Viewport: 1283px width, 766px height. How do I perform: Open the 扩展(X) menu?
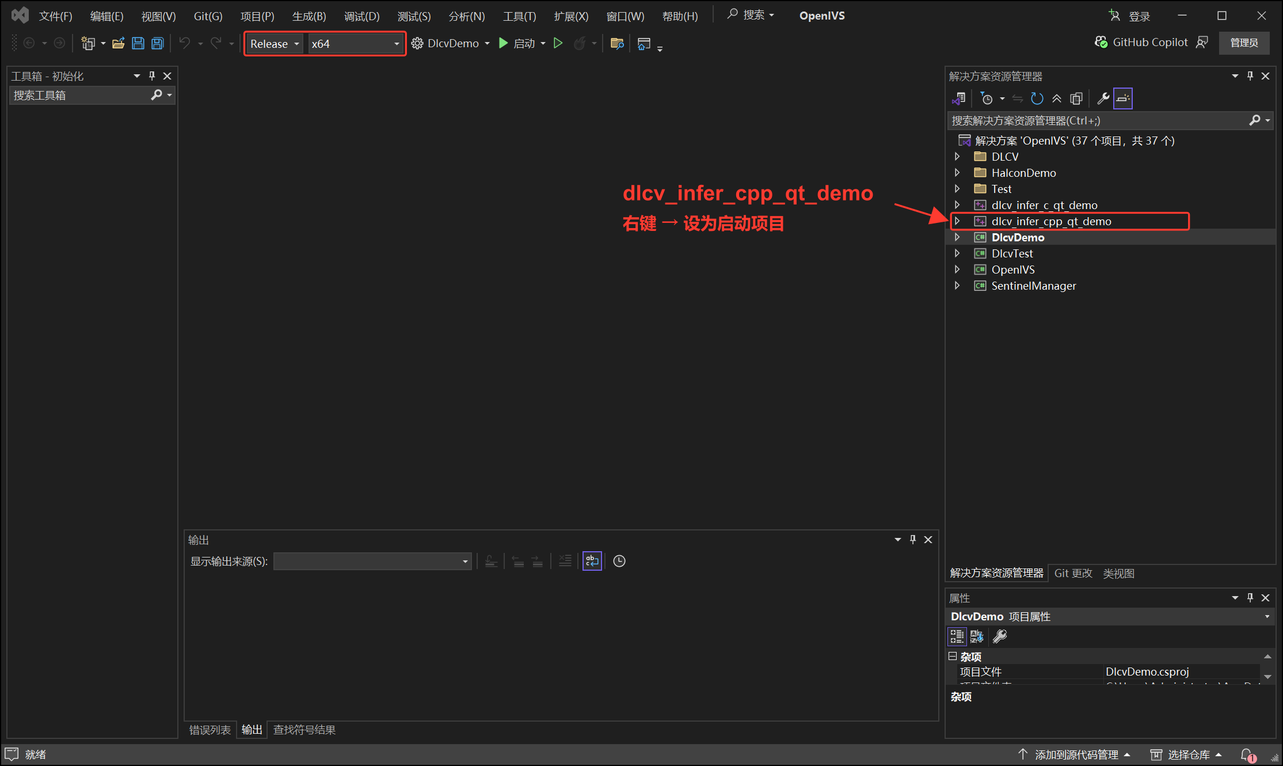[571, 16]
